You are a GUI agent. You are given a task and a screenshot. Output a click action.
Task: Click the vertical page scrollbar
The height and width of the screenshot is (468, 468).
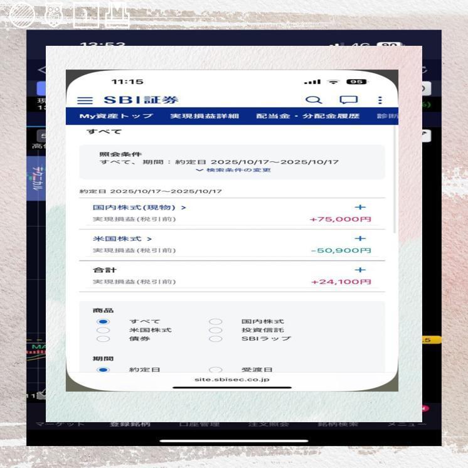[395, 179]
